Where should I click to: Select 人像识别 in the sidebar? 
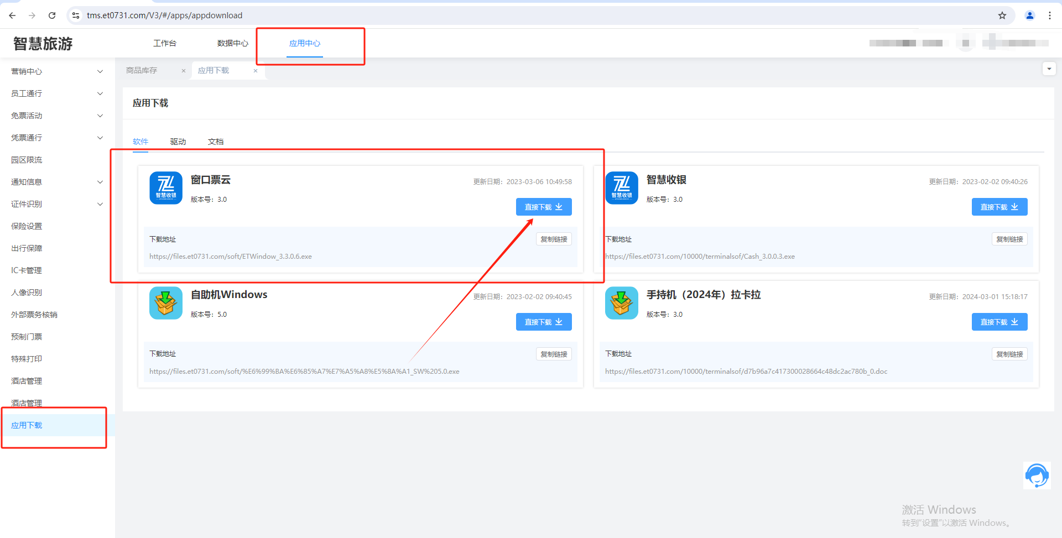(27, 292)
